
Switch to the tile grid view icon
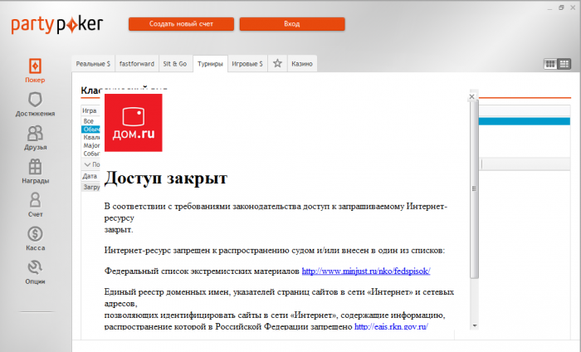550,64
